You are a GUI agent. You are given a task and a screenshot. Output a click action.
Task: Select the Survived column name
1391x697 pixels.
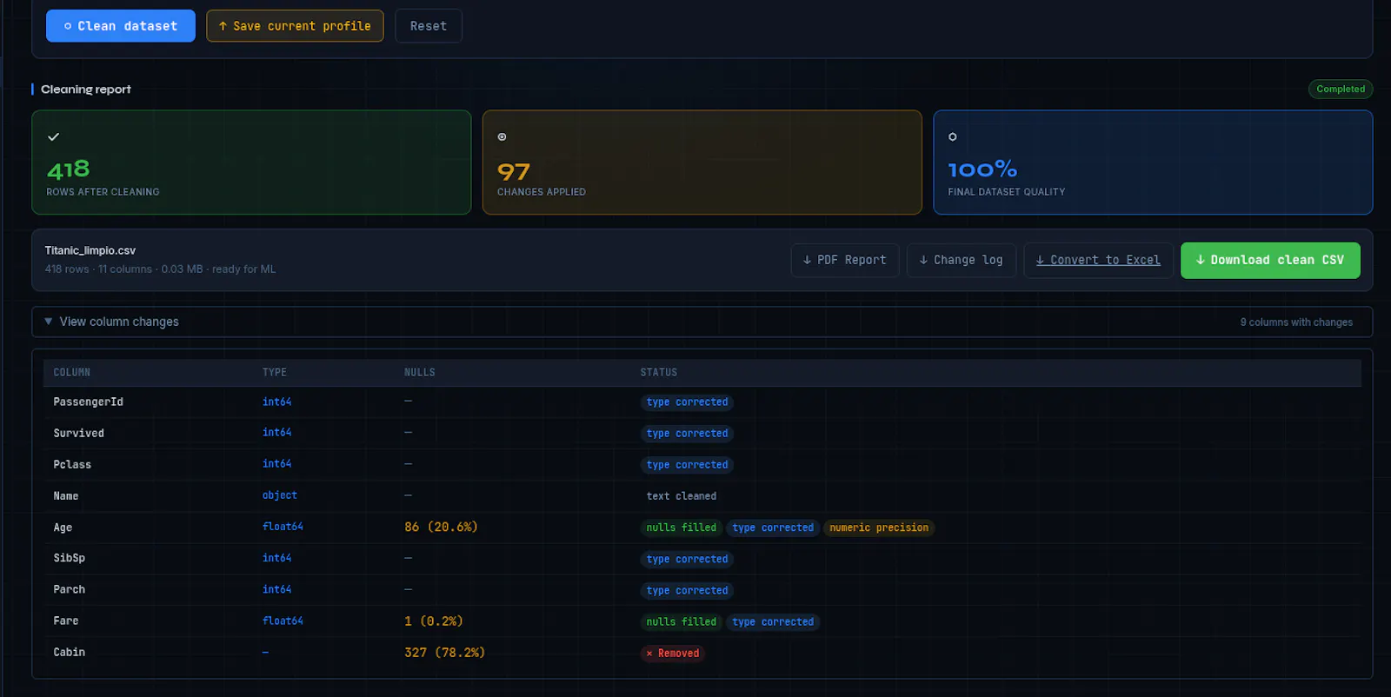click(78, 433)
